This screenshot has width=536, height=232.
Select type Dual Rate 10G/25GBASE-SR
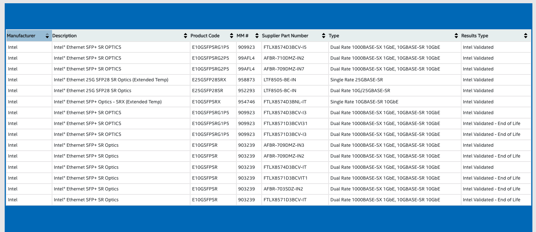(x=360, y=90)
